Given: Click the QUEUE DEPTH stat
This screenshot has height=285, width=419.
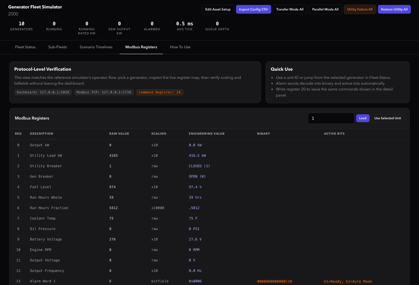Looking at the screenshot, I should coord(217,26).
